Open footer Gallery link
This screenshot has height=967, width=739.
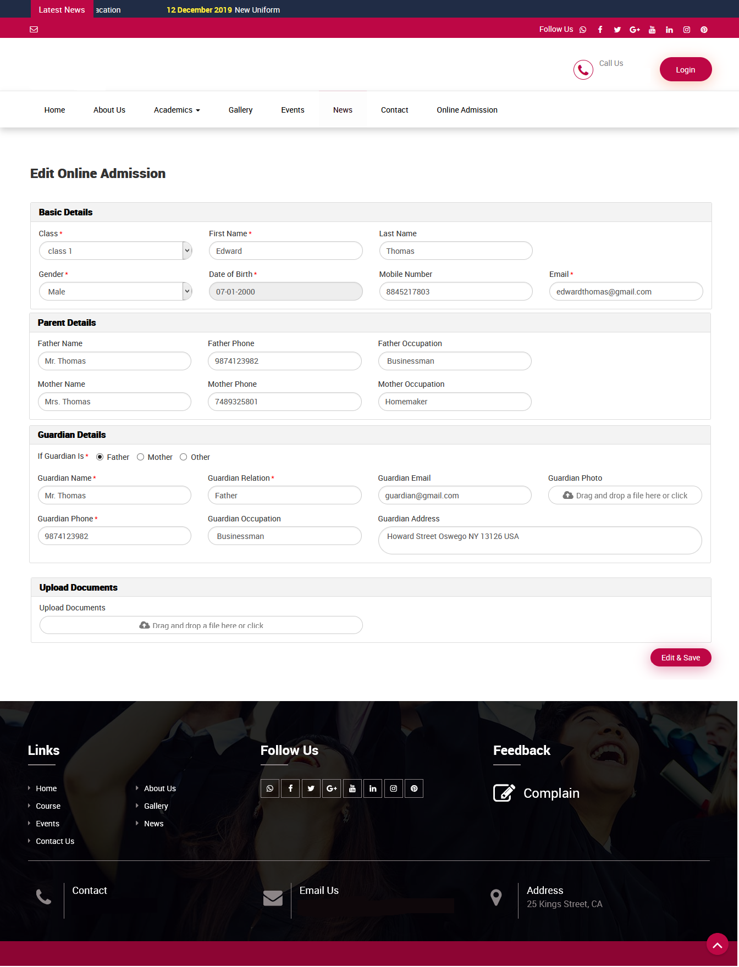[x=156, y=806]
